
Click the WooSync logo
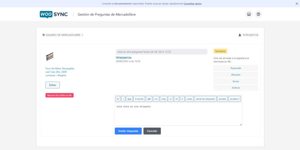54,14
